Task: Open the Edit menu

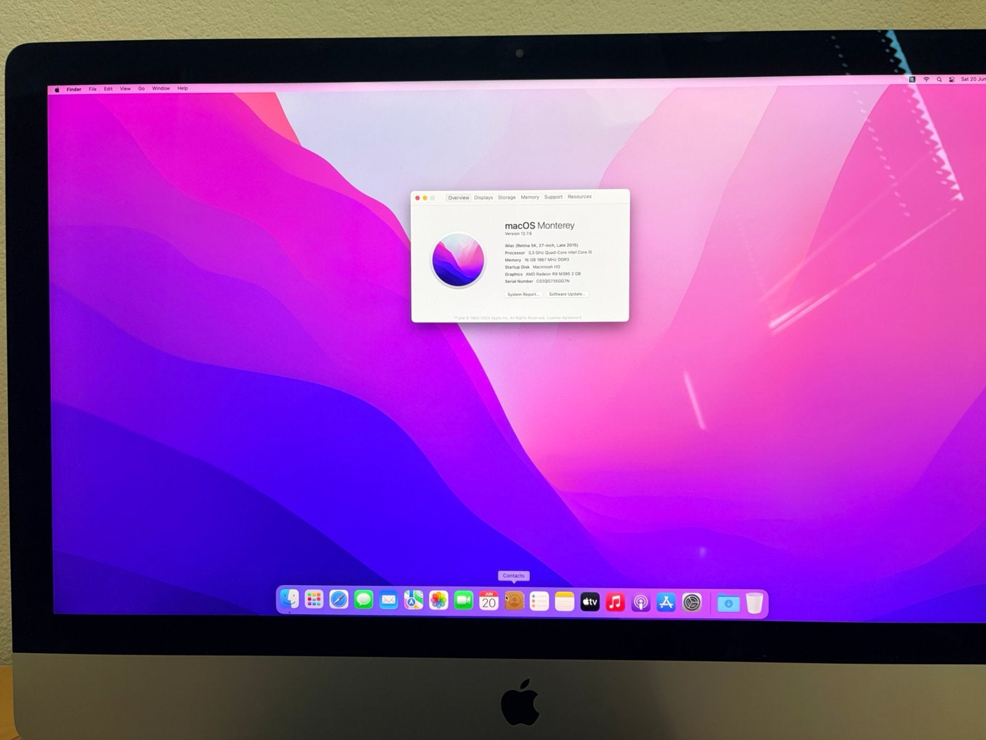Action: pyautogui.click(x=108, y=89)
